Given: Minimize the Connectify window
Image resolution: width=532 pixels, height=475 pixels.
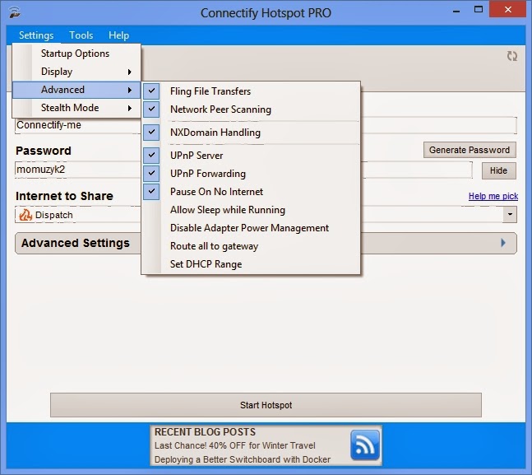Looking at the screenshot, I should tap(456, 12).
